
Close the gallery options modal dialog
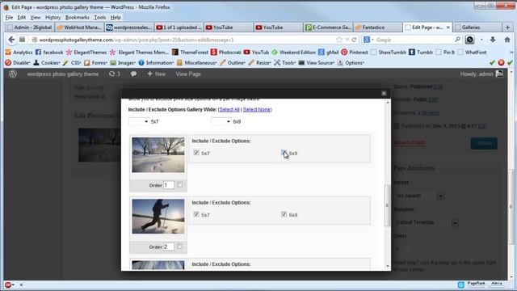click(384, 94)
